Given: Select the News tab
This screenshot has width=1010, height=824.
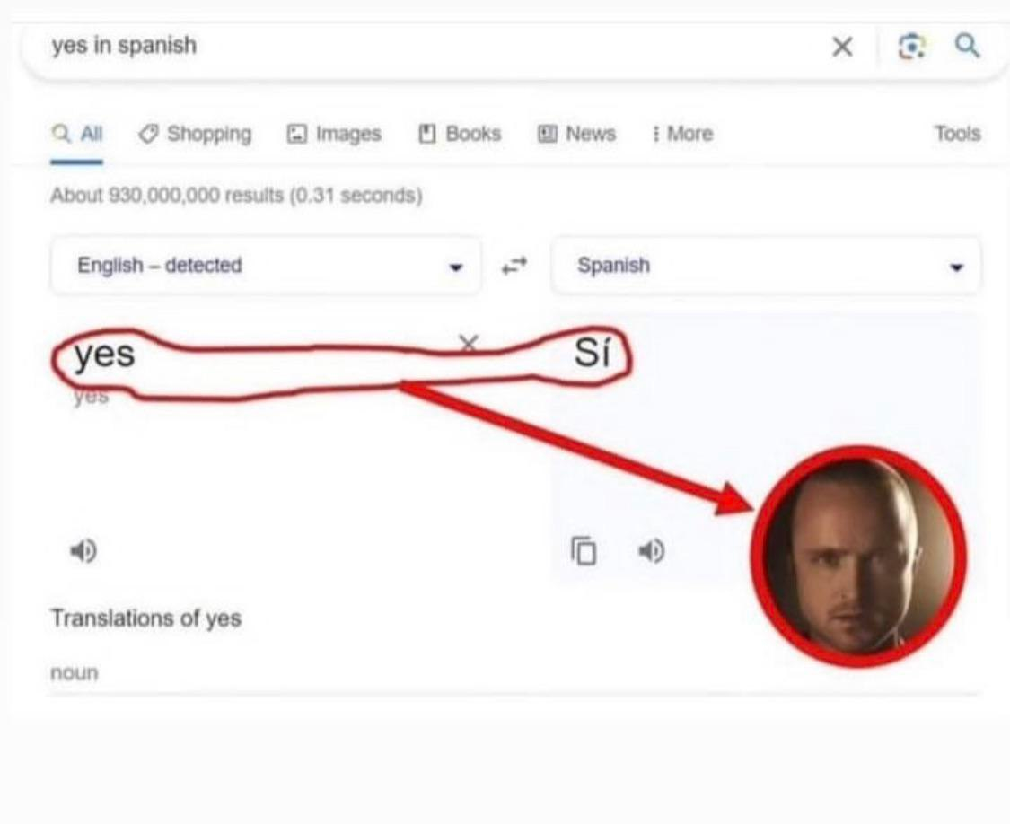Looking at the screenshot, I should point(576,134).
